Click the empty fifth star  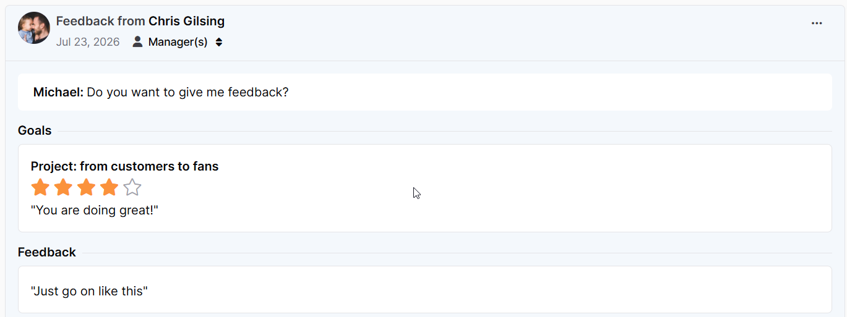coord(132,187)
